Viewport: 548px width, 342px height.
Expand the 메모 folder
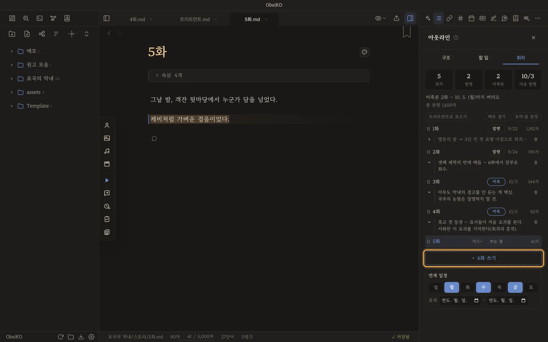12,51
